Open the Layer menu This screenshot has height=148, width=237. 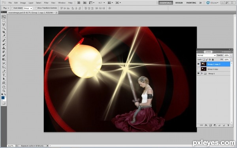(31, 3)
